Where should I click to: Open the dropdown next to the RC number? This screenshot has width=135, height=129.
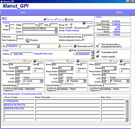[38, 46]
